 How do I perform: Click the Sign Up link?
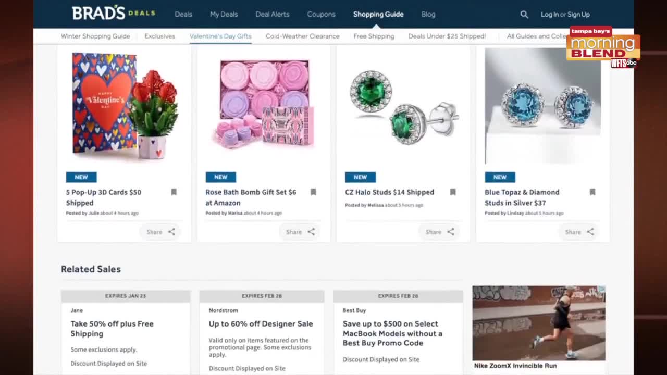579,15
